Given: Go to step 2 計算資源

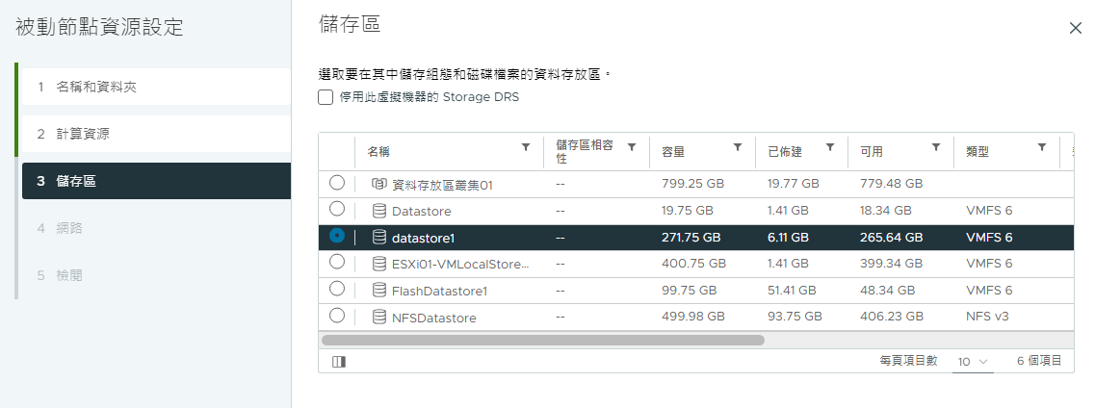Looking at the screenshot, I should (156, 134).
